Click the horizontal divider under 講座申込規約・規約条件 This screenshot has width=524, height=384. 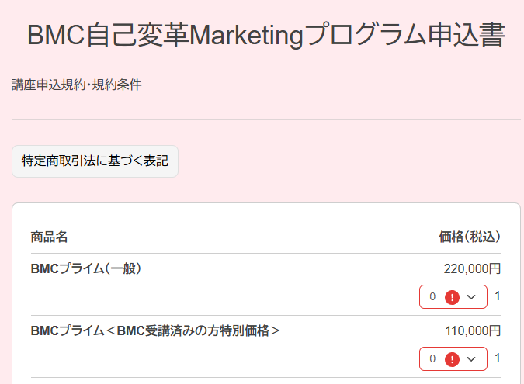point(266,119)
